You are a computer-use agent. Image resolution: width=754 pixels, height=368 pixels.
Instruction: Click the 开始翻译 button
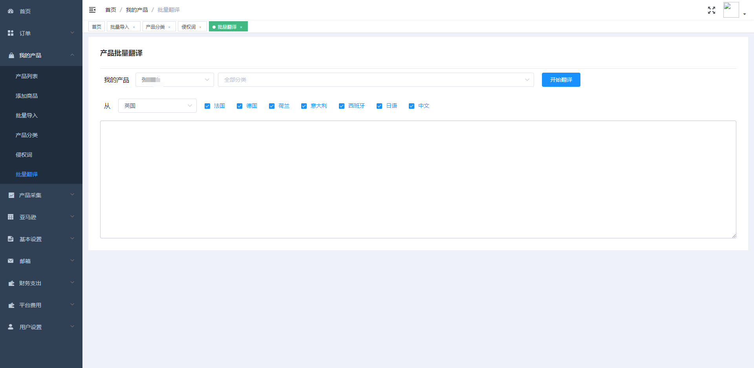pyautogui.click(x=561, y=80)
